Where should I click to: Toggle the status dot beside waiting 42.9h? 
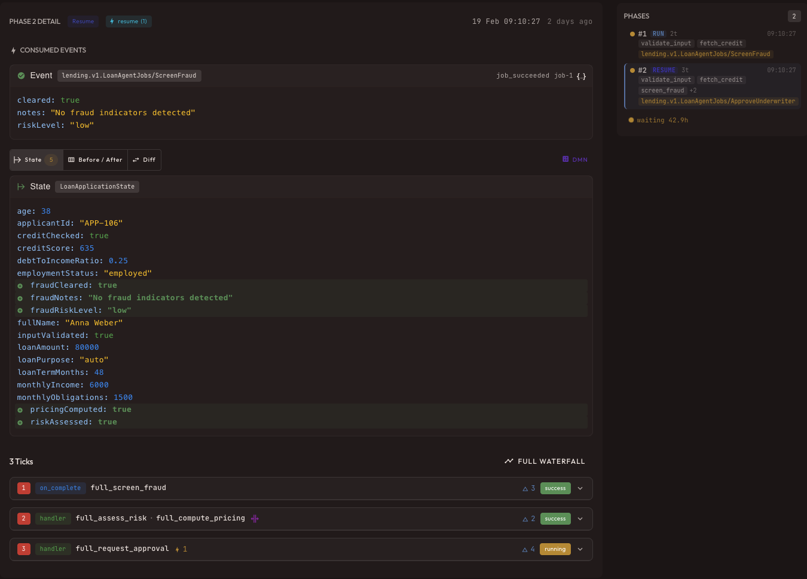(x=631, y=120)
